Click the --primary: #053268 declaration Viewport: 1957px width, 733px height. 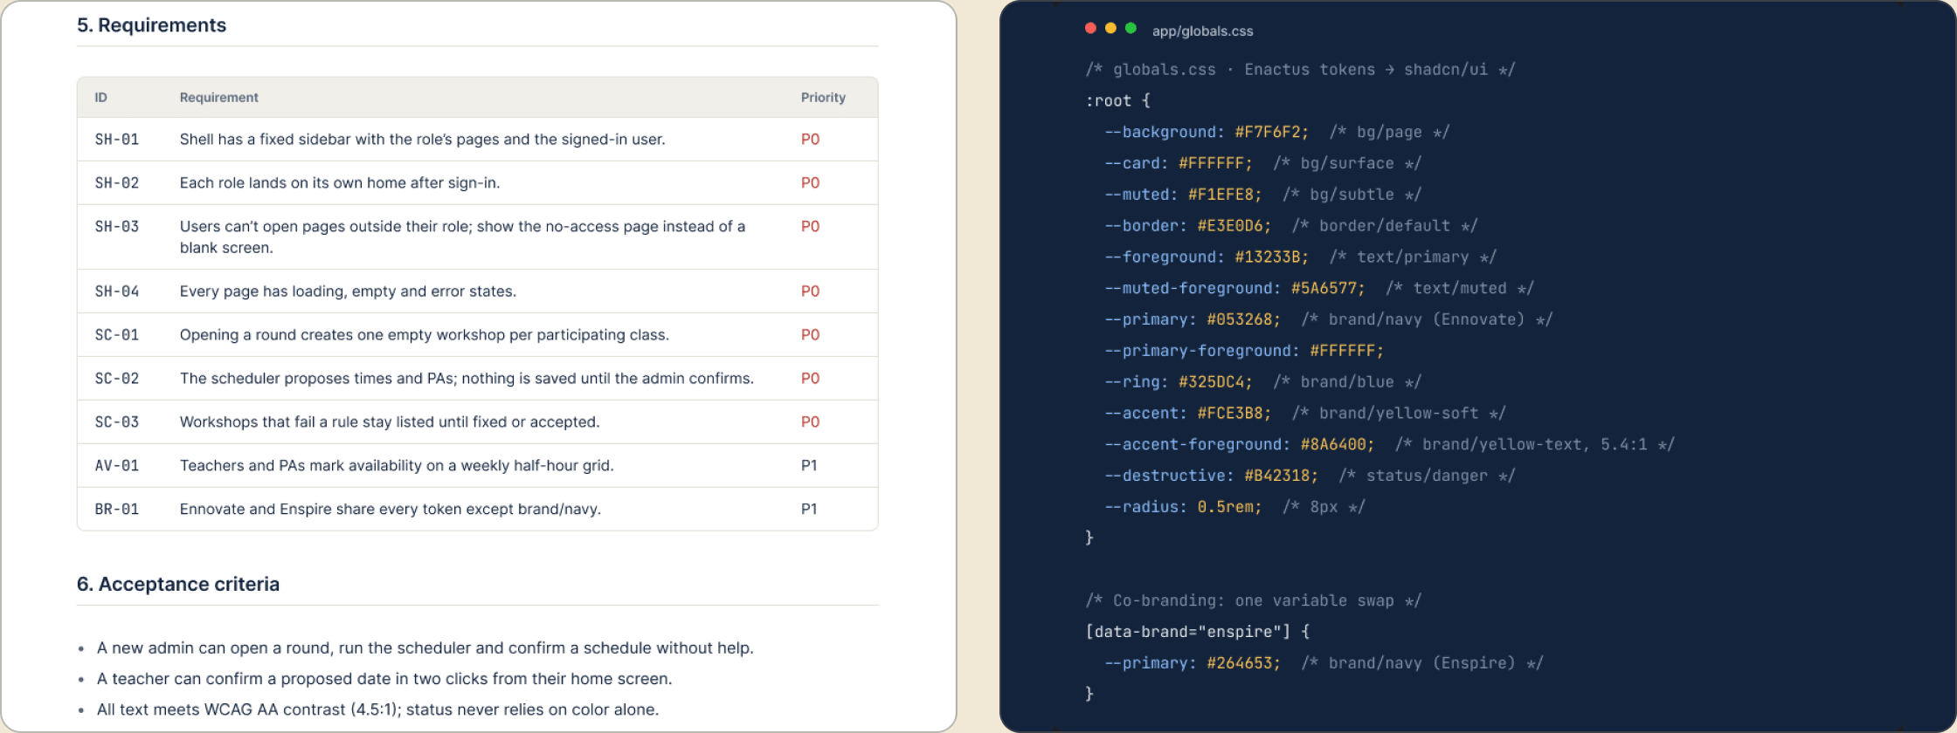pos(1193,319)
